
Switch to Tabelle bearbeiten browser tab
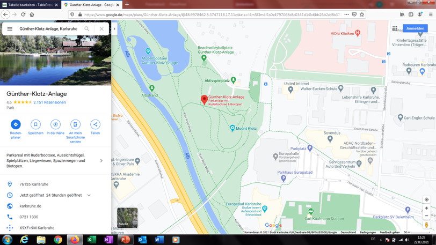click(30, 5)
